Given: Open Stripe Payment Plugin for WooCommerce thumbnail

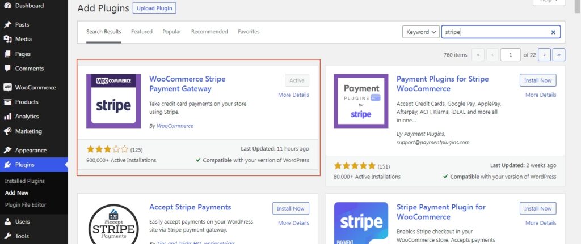Looking at the screenshot, I should tap(361, 223).
